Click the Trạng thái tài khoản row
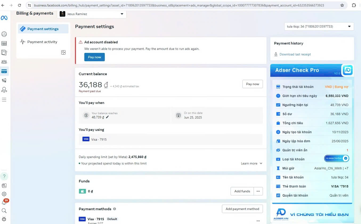361x224 pixels. pyautogui.click(x=312, y=87)
